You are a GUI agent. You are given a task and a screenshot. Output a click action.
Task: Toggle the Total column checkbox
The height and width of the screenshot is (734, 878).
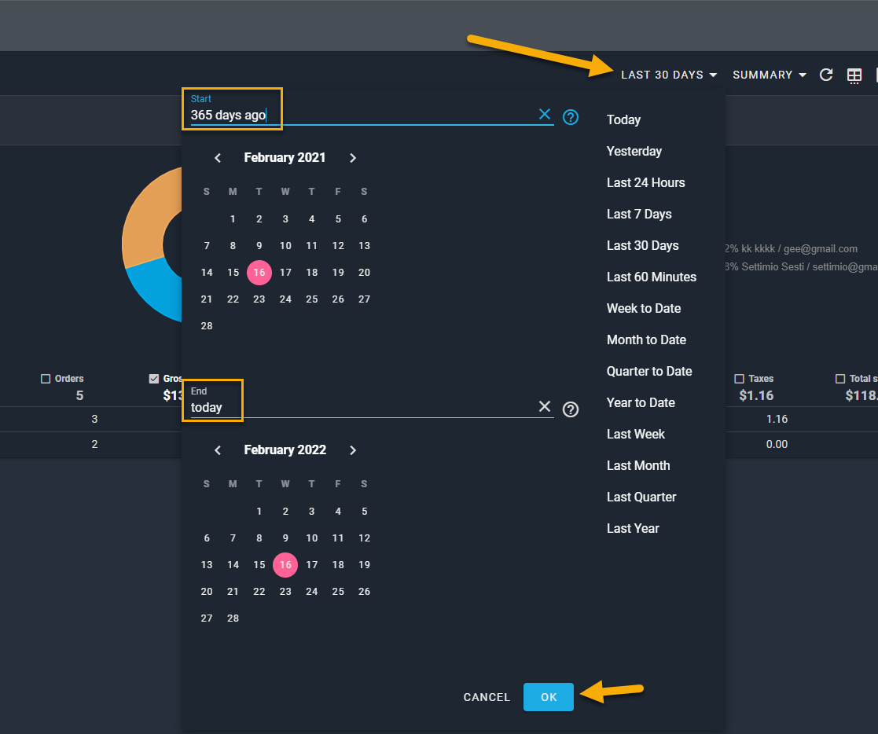click(x=840, y=379)
